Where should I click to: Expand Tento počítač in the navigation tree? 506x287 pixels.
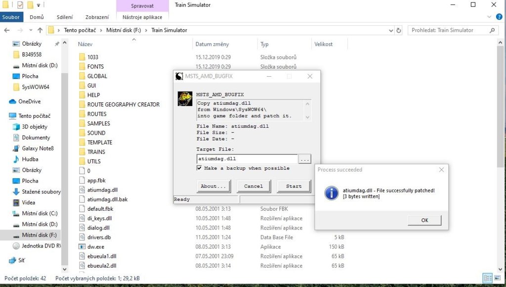click(7, 116)
